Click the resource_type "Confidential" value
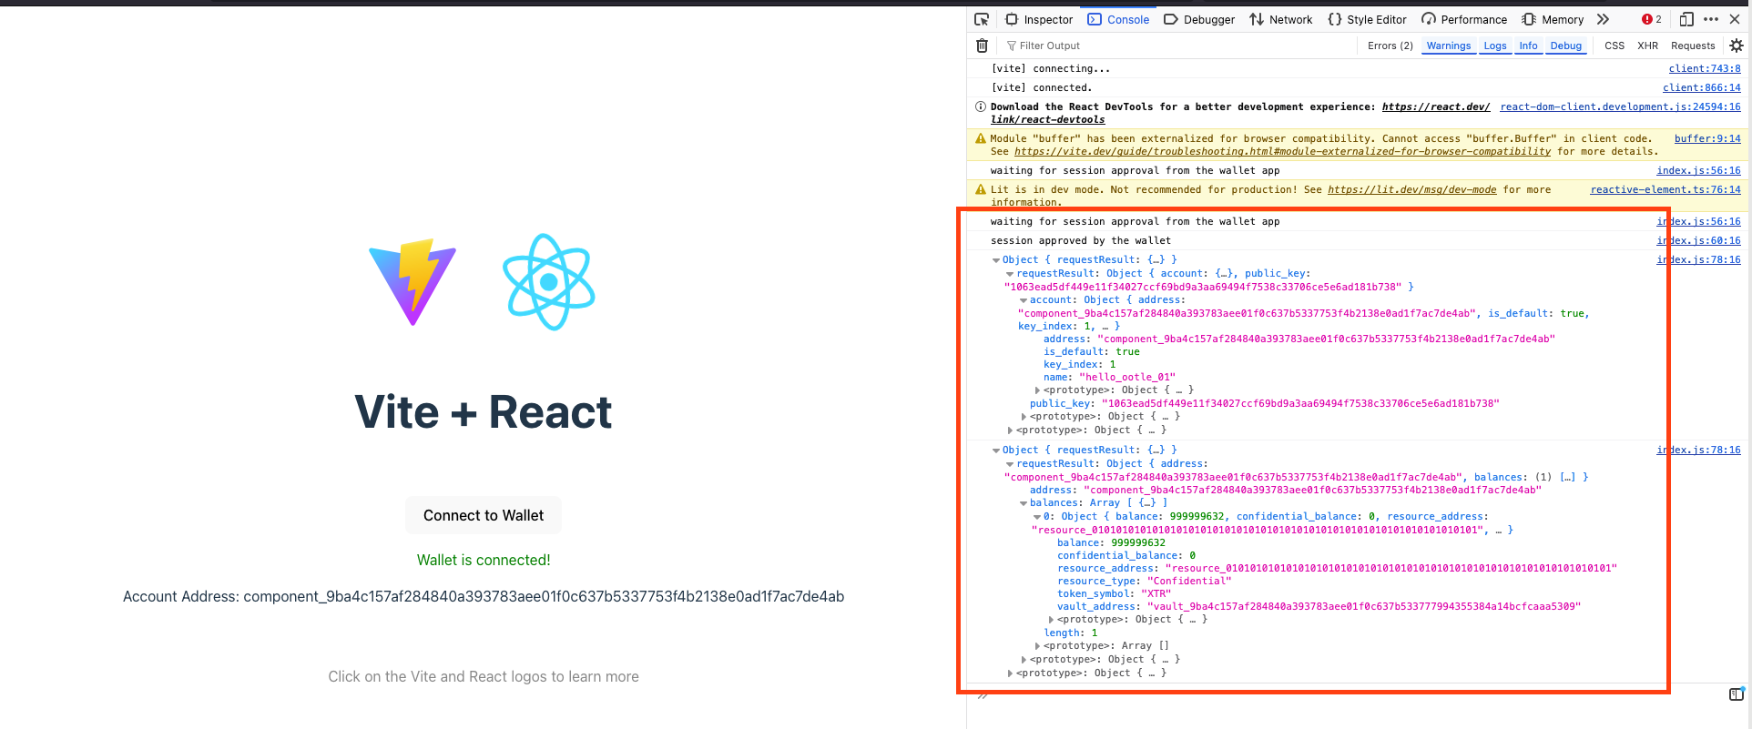Image resolution: width=1752 pixels, height=729 pixels. pyautogui.click(x=1189, y=582)
